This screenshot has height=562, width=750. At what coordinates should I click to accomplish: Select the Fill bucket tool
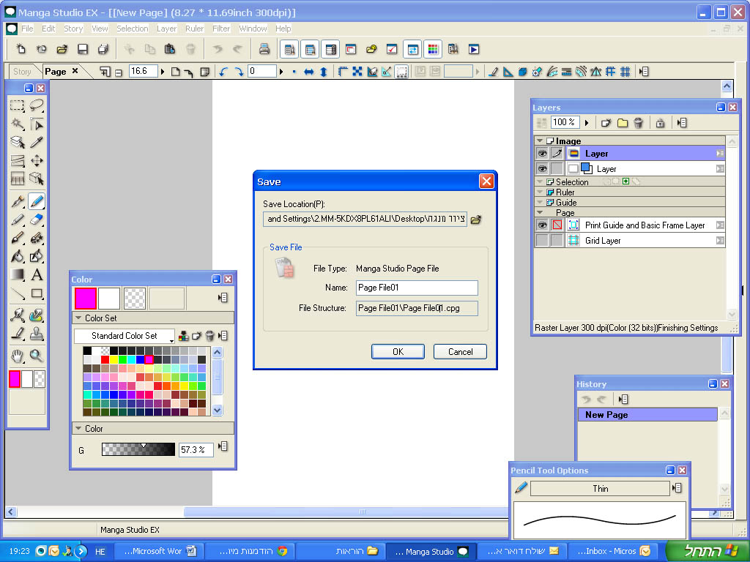(18, 256)
